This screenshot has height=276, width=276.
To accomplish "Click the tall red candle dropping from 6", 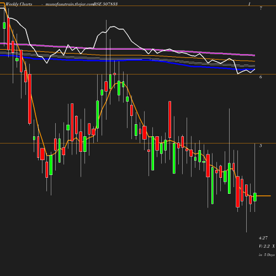I will tap(30, 99).
